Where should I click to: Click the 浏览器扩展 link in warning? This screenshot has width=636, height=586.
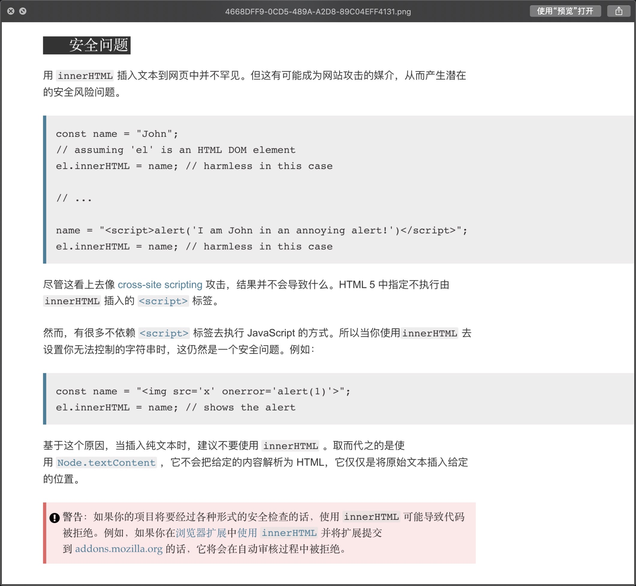pyautogui.click(x=201, y=533)
